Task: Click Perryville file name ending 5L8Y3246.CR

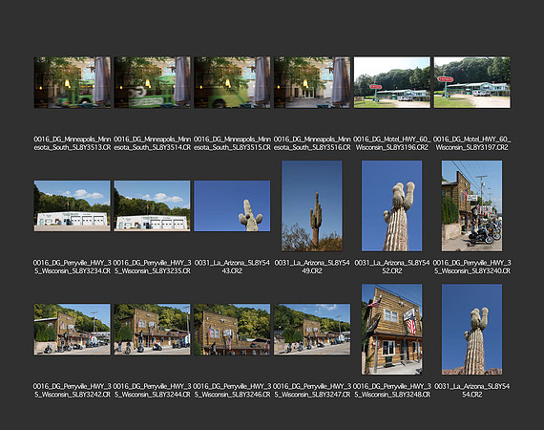Action: pyautogui.click(x=232, y=390)
